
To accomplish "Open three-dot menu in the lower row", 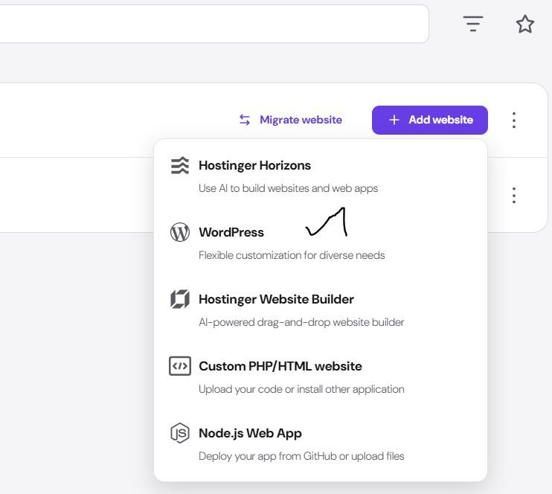I will [x=514, y=195].
